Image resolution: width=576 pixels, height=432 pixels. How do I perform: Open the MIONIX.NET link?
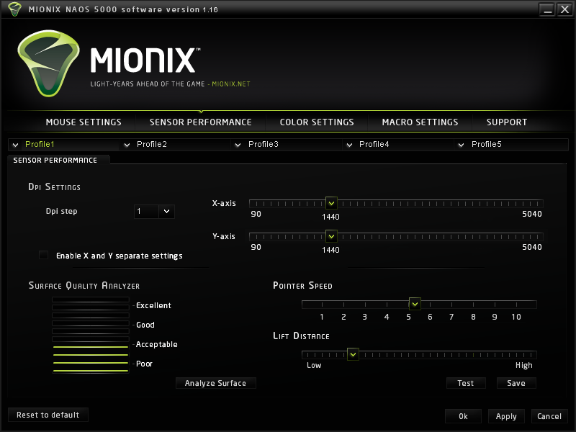pos(230,84)
